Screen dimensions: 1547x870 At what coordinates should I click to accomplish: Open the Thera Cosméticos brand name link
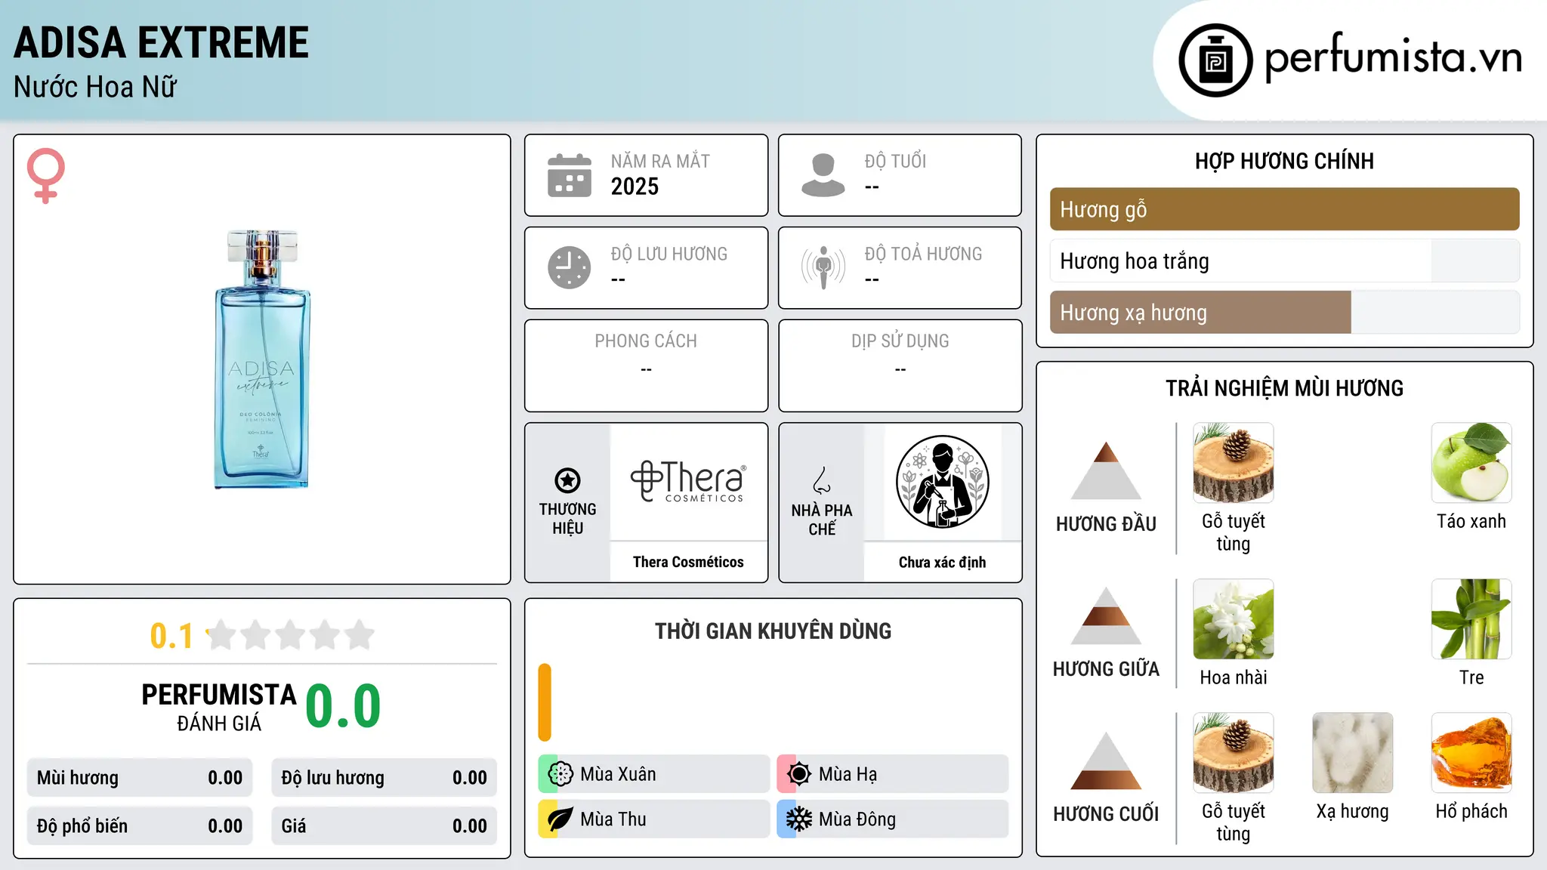pos(688,562)
